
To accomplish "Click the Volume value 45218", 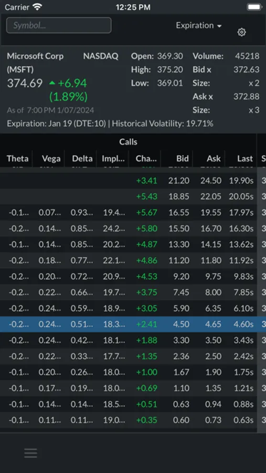I will click(247, 56).
